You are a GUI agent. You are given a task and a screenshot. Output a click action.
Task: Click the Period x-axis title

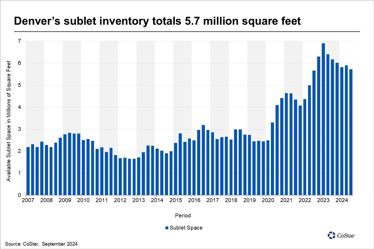(x=183, y=216)
